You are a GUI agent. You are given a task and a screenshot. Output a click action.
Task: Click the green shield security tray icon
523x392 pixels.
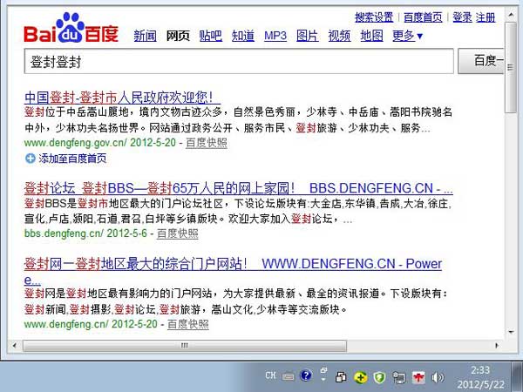tap(379, 377)
